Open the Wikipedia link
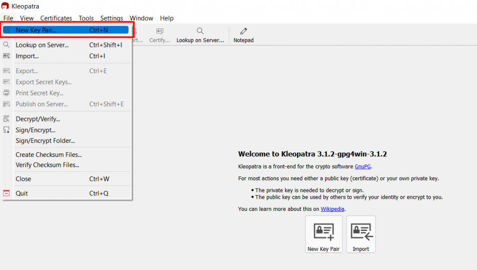477x270 pixels. (x=333, y=209)
